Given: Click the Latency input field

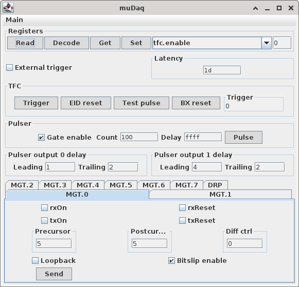Looking at the screenshot, I should [222, 70].
